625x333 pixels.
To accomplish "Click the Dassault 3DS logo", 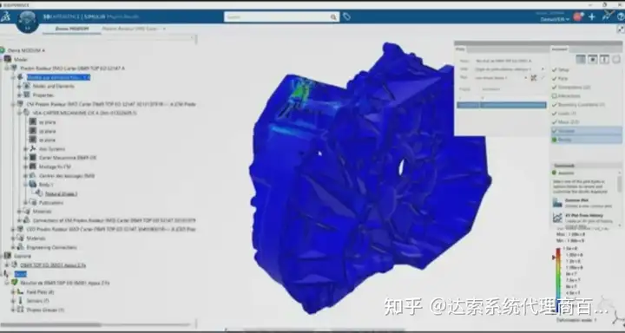I will click(x=5, y=16).
